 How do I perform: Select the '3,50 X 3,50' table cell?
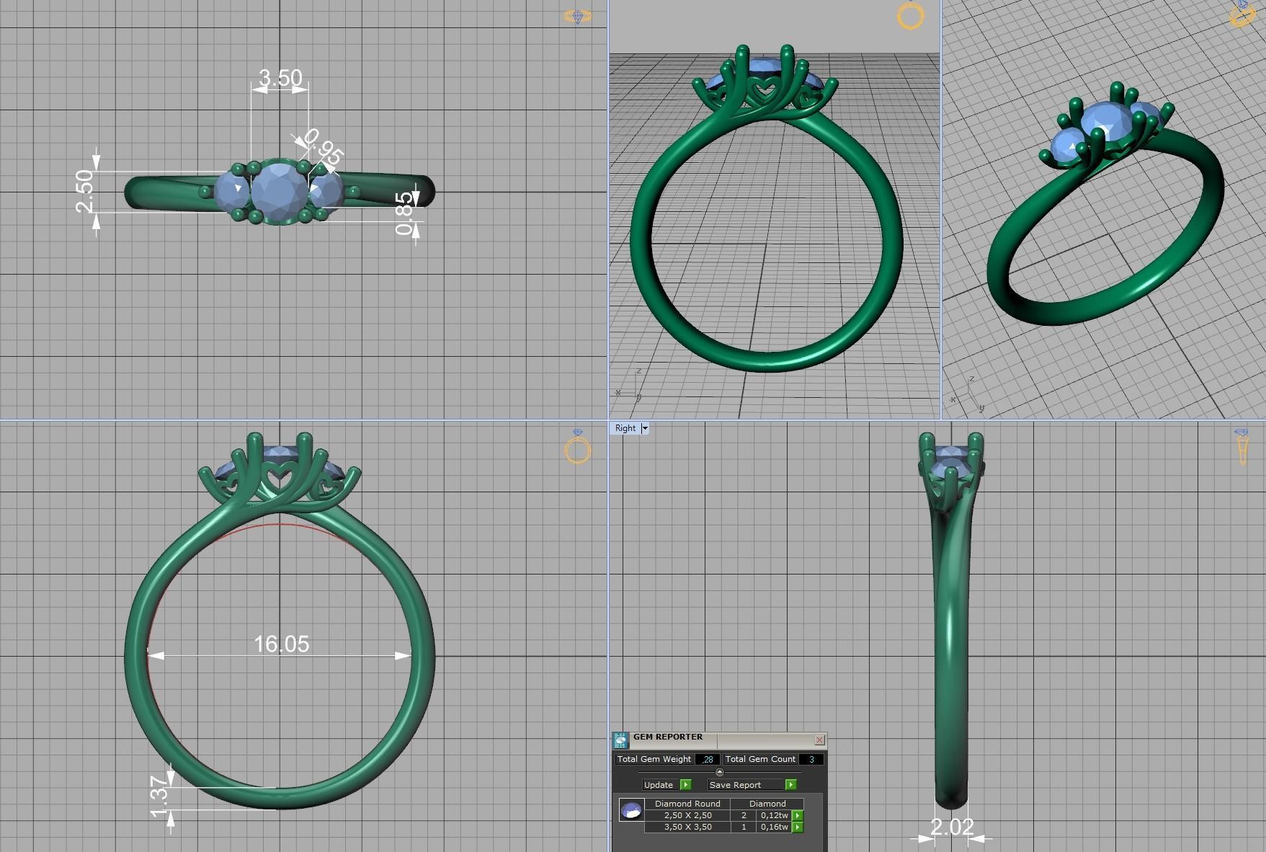(687, 827)
